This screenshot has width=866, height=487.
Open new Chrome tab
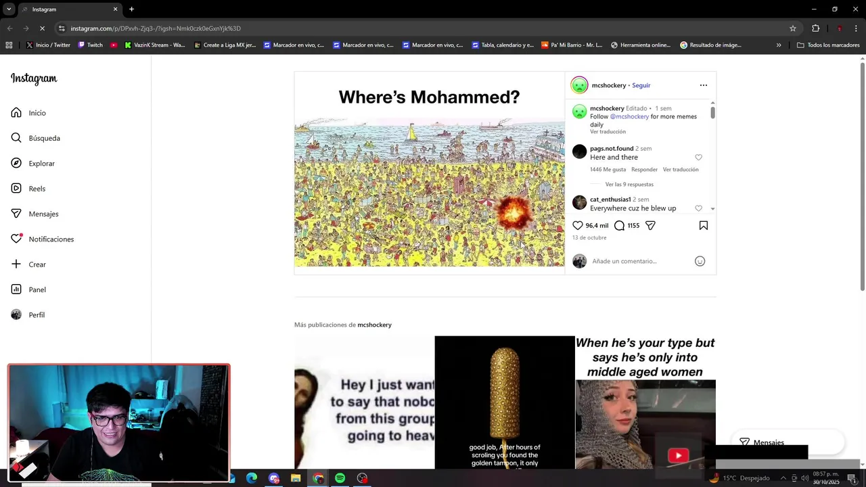click(131, 9)
